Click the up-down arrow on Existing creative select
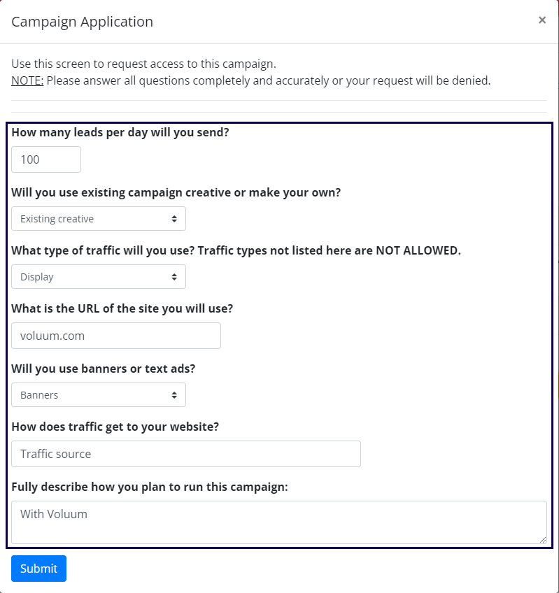 174,219
